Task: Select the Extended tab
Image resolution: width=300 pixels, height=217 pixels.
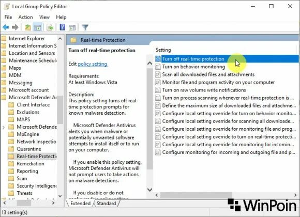Action: tap(80, 204)
